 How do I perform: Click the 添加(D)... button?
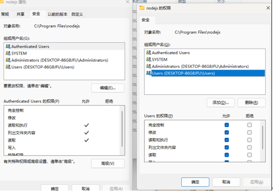coord(220,103)
